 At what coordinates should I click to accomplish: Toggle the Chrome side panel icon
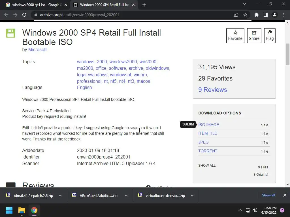(266, 15)
